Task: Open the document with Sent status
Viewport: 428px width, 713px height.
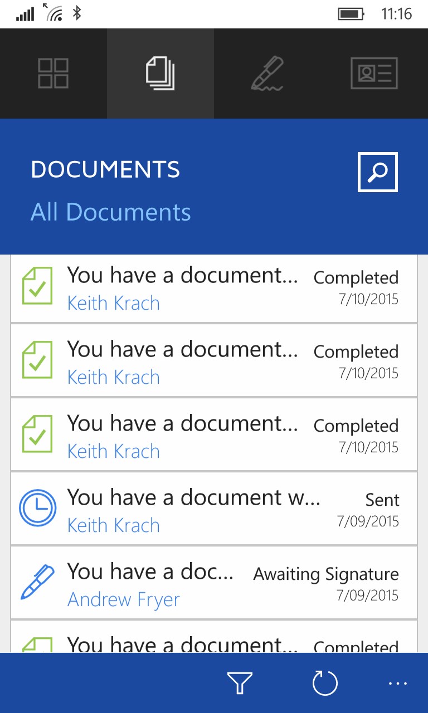Action: pos(214,509)
